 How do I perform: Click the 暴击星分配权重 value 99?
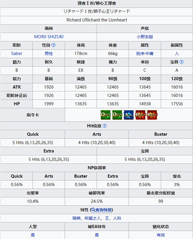pyautogui.click(x=161, y=201)
